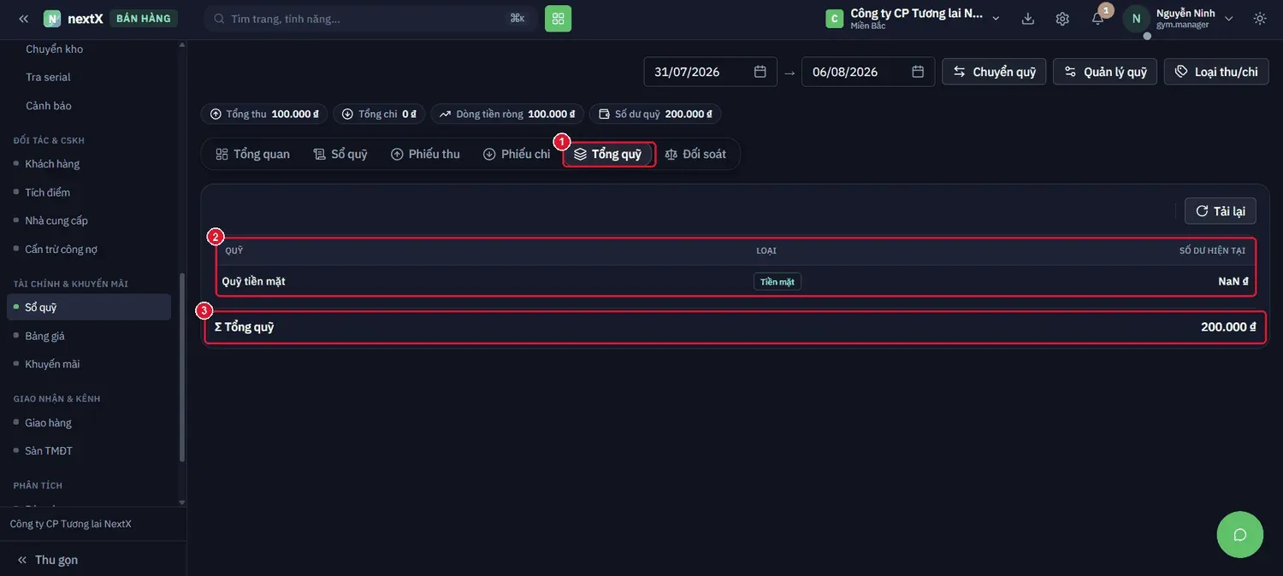Click the start date field 31/07/2026
Viewport: 1283px width, 576px height.
click(710, 72)
